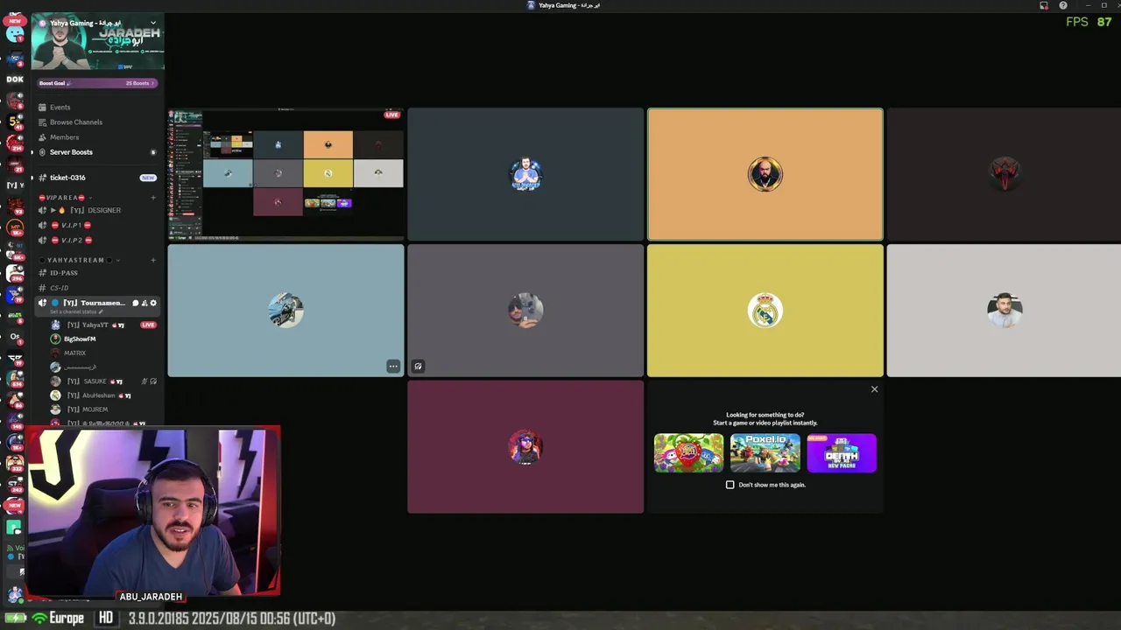This screenshot has height=630, width=1121.
Task: Expand the DESIGNER voice channel arrow
Action: pyautogui.click(x=53, y=211)
